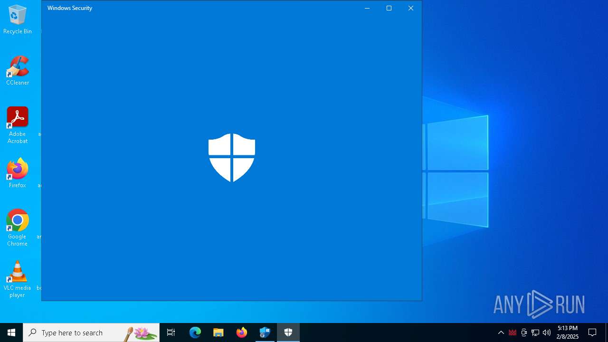
Task: Open the volume speaker control
Action: pos(547,332)
